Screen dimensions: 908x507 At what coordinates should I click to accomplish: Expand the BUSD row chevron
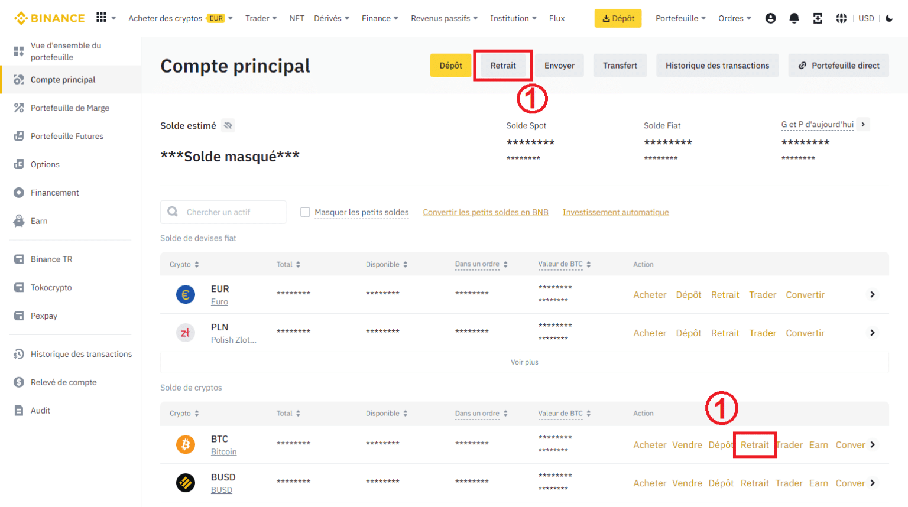tap(873, 483)
